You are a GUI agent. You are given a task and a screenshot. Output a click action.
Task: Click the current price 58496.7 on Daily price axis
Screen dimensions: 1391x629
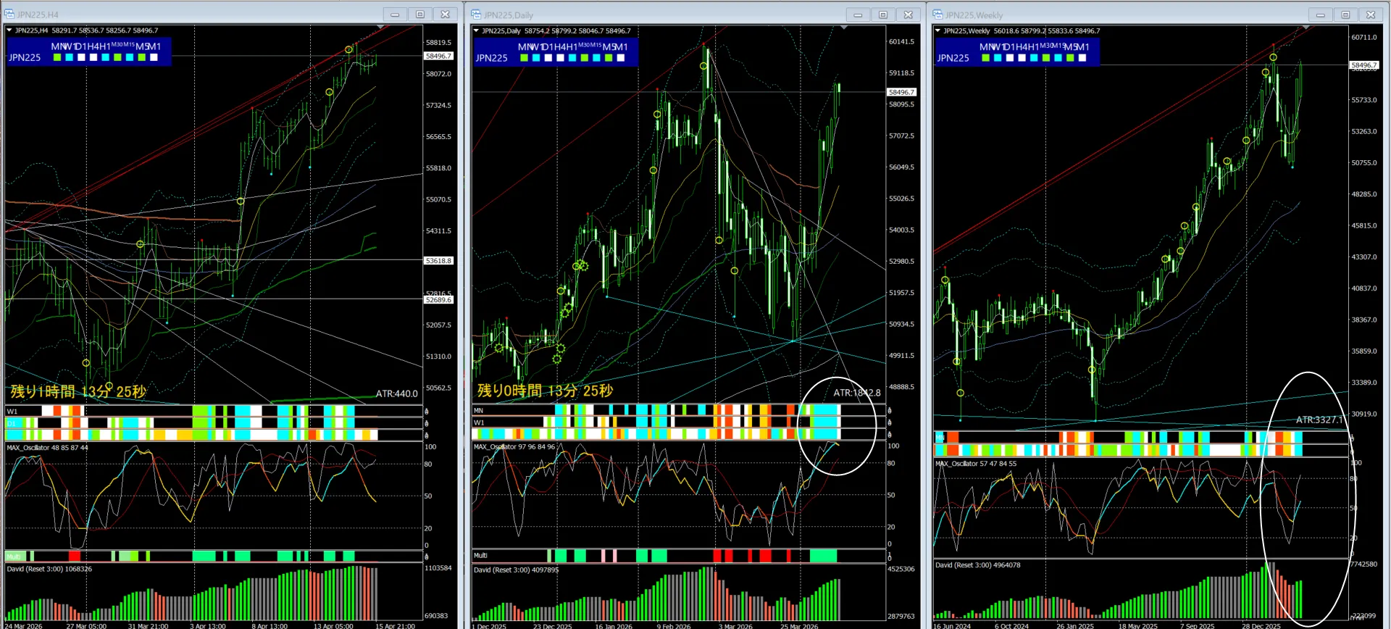click(901, 92)
